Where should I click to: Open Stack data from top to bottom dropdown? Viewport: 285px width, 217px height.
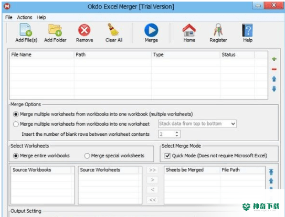[197, 124]
